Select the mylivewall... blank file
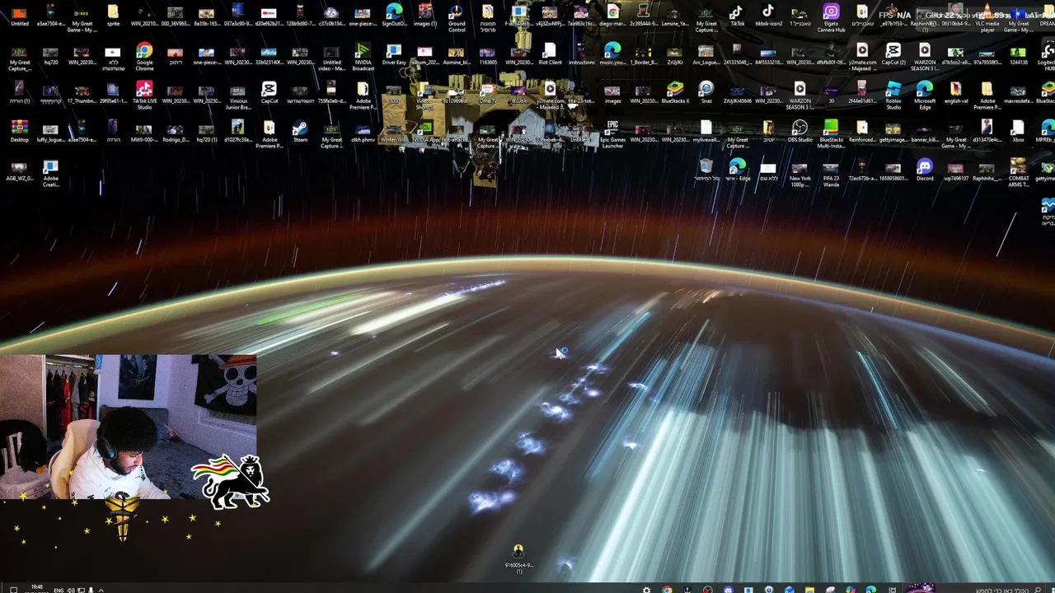The image size is (1055, 593). tap(706, 132)
